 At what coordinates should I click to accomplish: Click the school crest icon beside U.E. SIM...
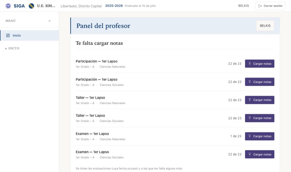coord(31,6)
